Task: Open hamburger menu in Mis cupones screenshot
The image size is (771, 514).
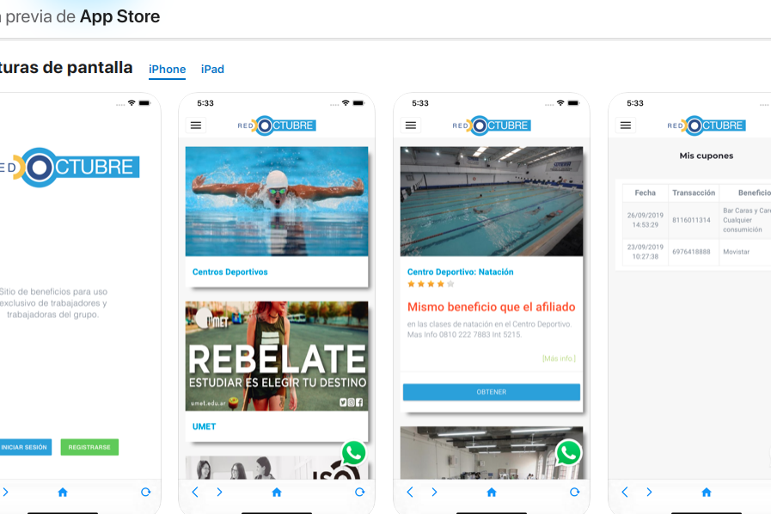Action: (x=626, y=125)
